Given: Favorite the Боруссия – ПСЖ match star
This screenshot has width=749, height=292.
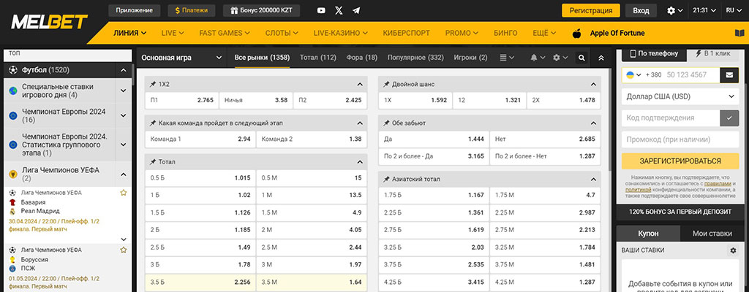Looking at the screenshot, I should pos(123,250).
